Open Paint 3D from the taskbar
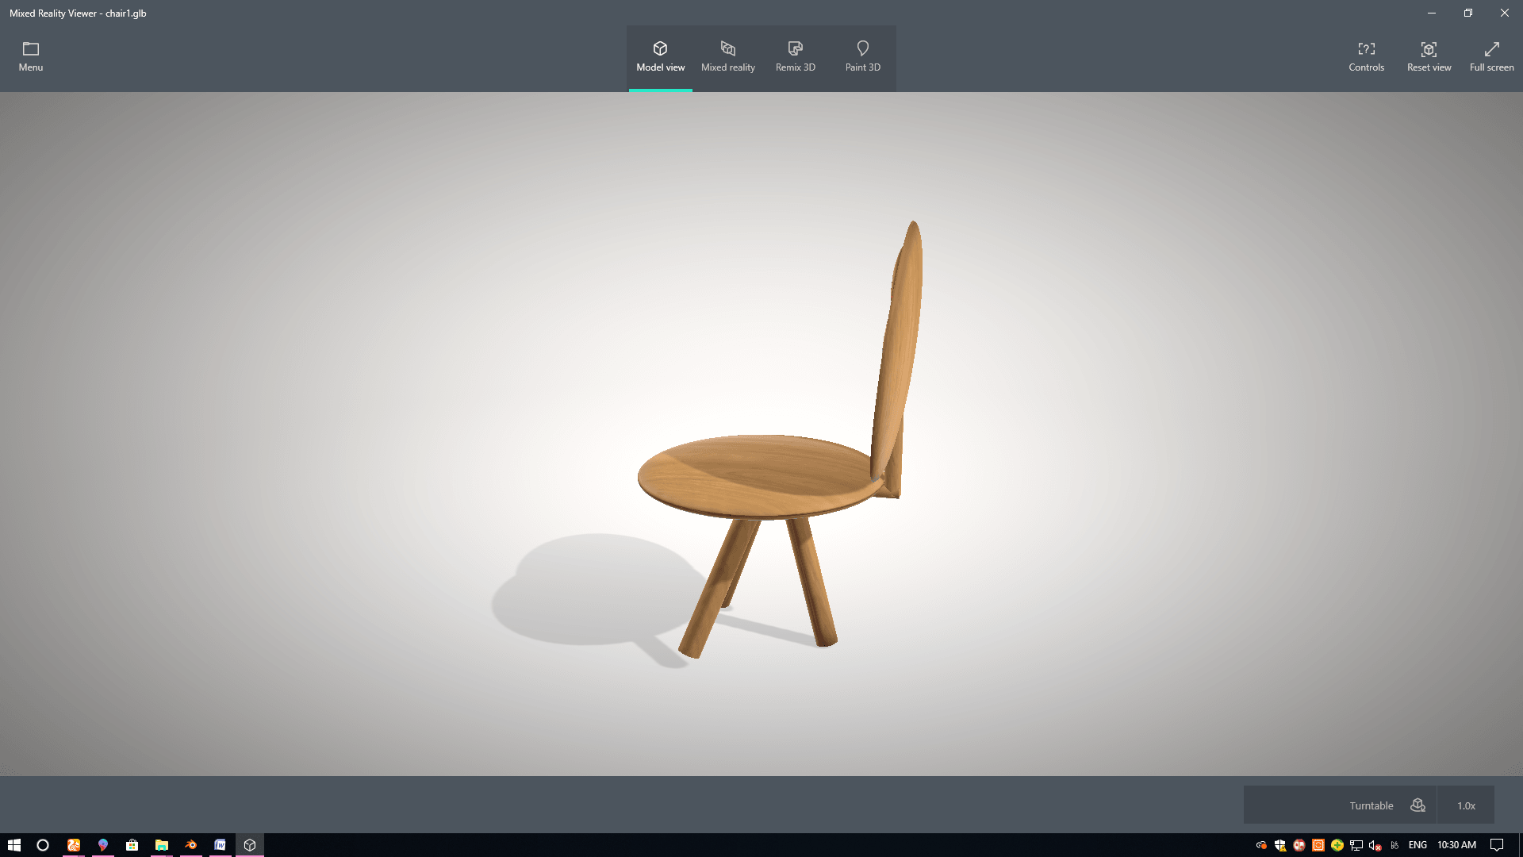The image size is (1523, 857). coord(102,845)
